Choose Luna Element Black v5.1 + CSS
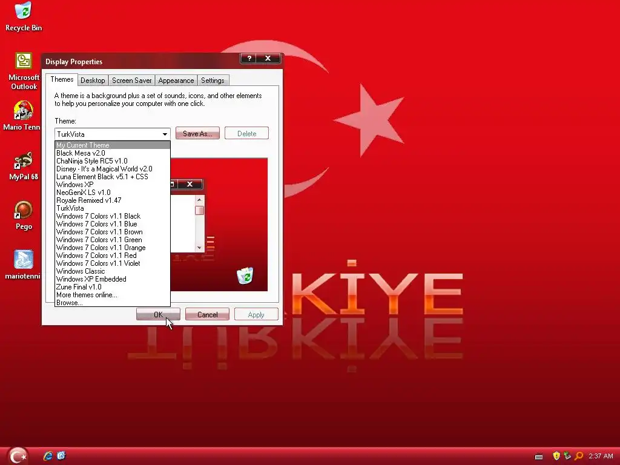 point(112,177)
